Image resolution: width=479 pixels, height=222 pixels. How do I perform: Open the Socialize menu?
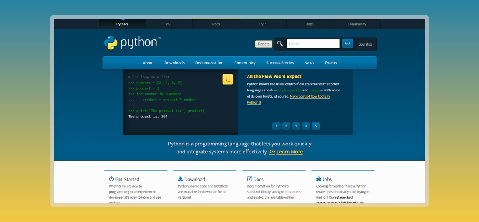[366, 44]
